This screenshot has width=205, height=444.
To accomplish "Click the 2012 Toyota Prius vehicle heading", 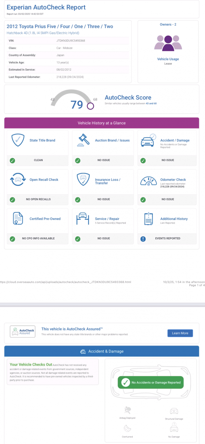I will pyautogui.click(x=60, y=27).
